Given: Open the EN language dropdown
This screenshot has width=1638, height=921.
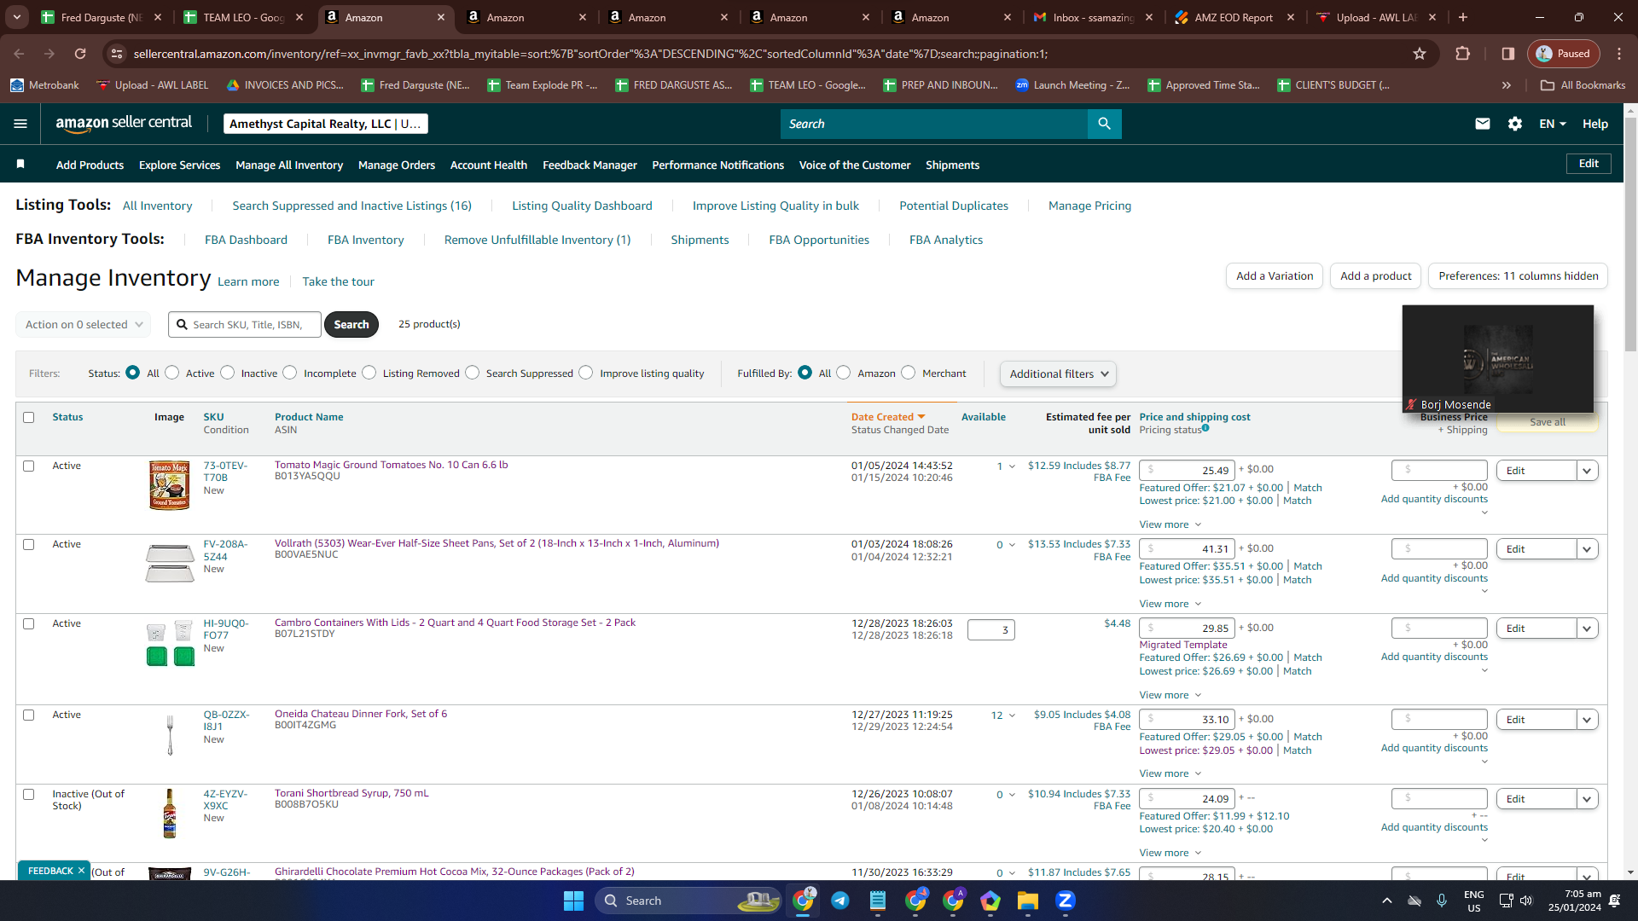Looking at the screenshot, I should click(x=1553, y=124).
